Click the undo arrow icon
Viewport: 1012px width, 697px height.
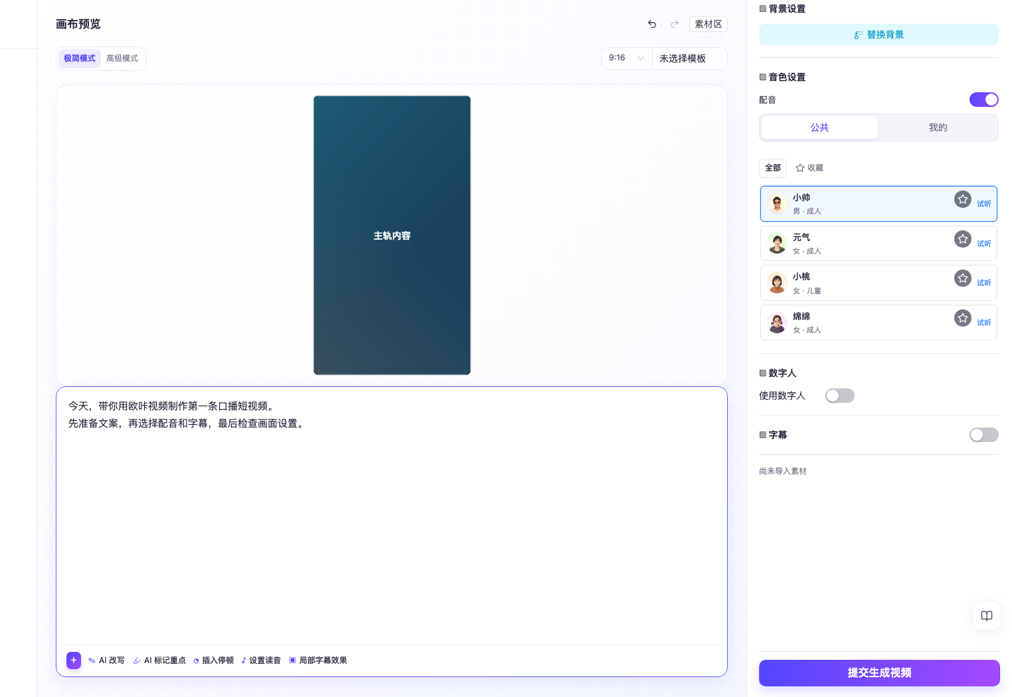[652, 24]
